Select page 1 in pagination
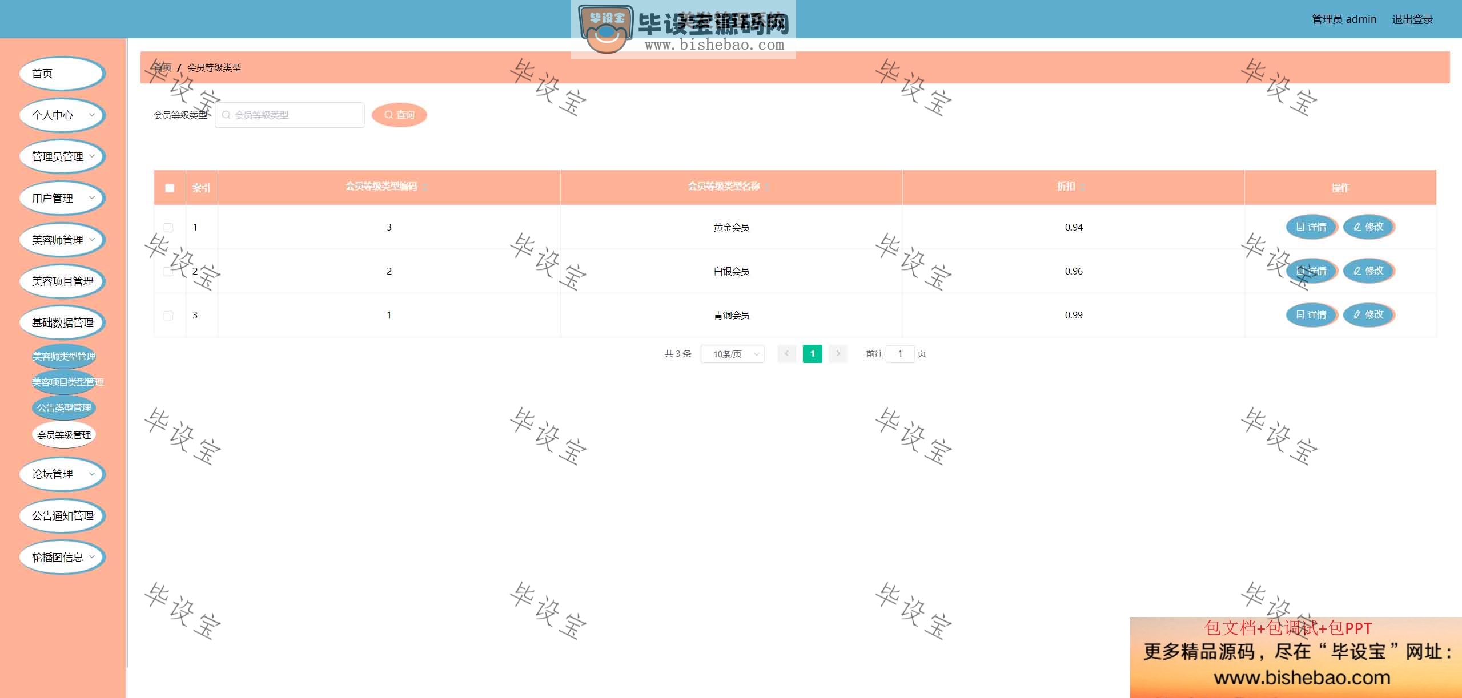The width and height of the screenshot is (1462, 698). point(812,354)
